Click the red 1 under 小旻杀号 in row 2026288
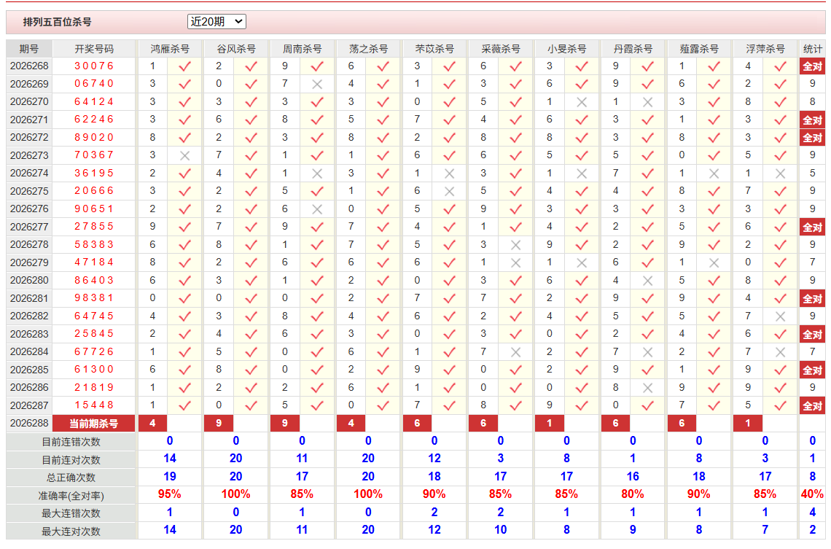The height and width of the screenshot is (549, 831). point(550,424)
